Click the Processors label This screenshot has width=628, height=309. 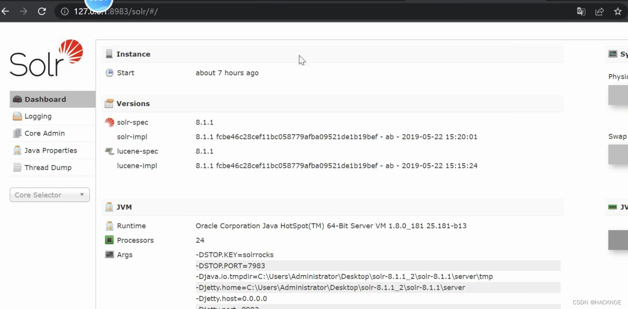(135, 240)
